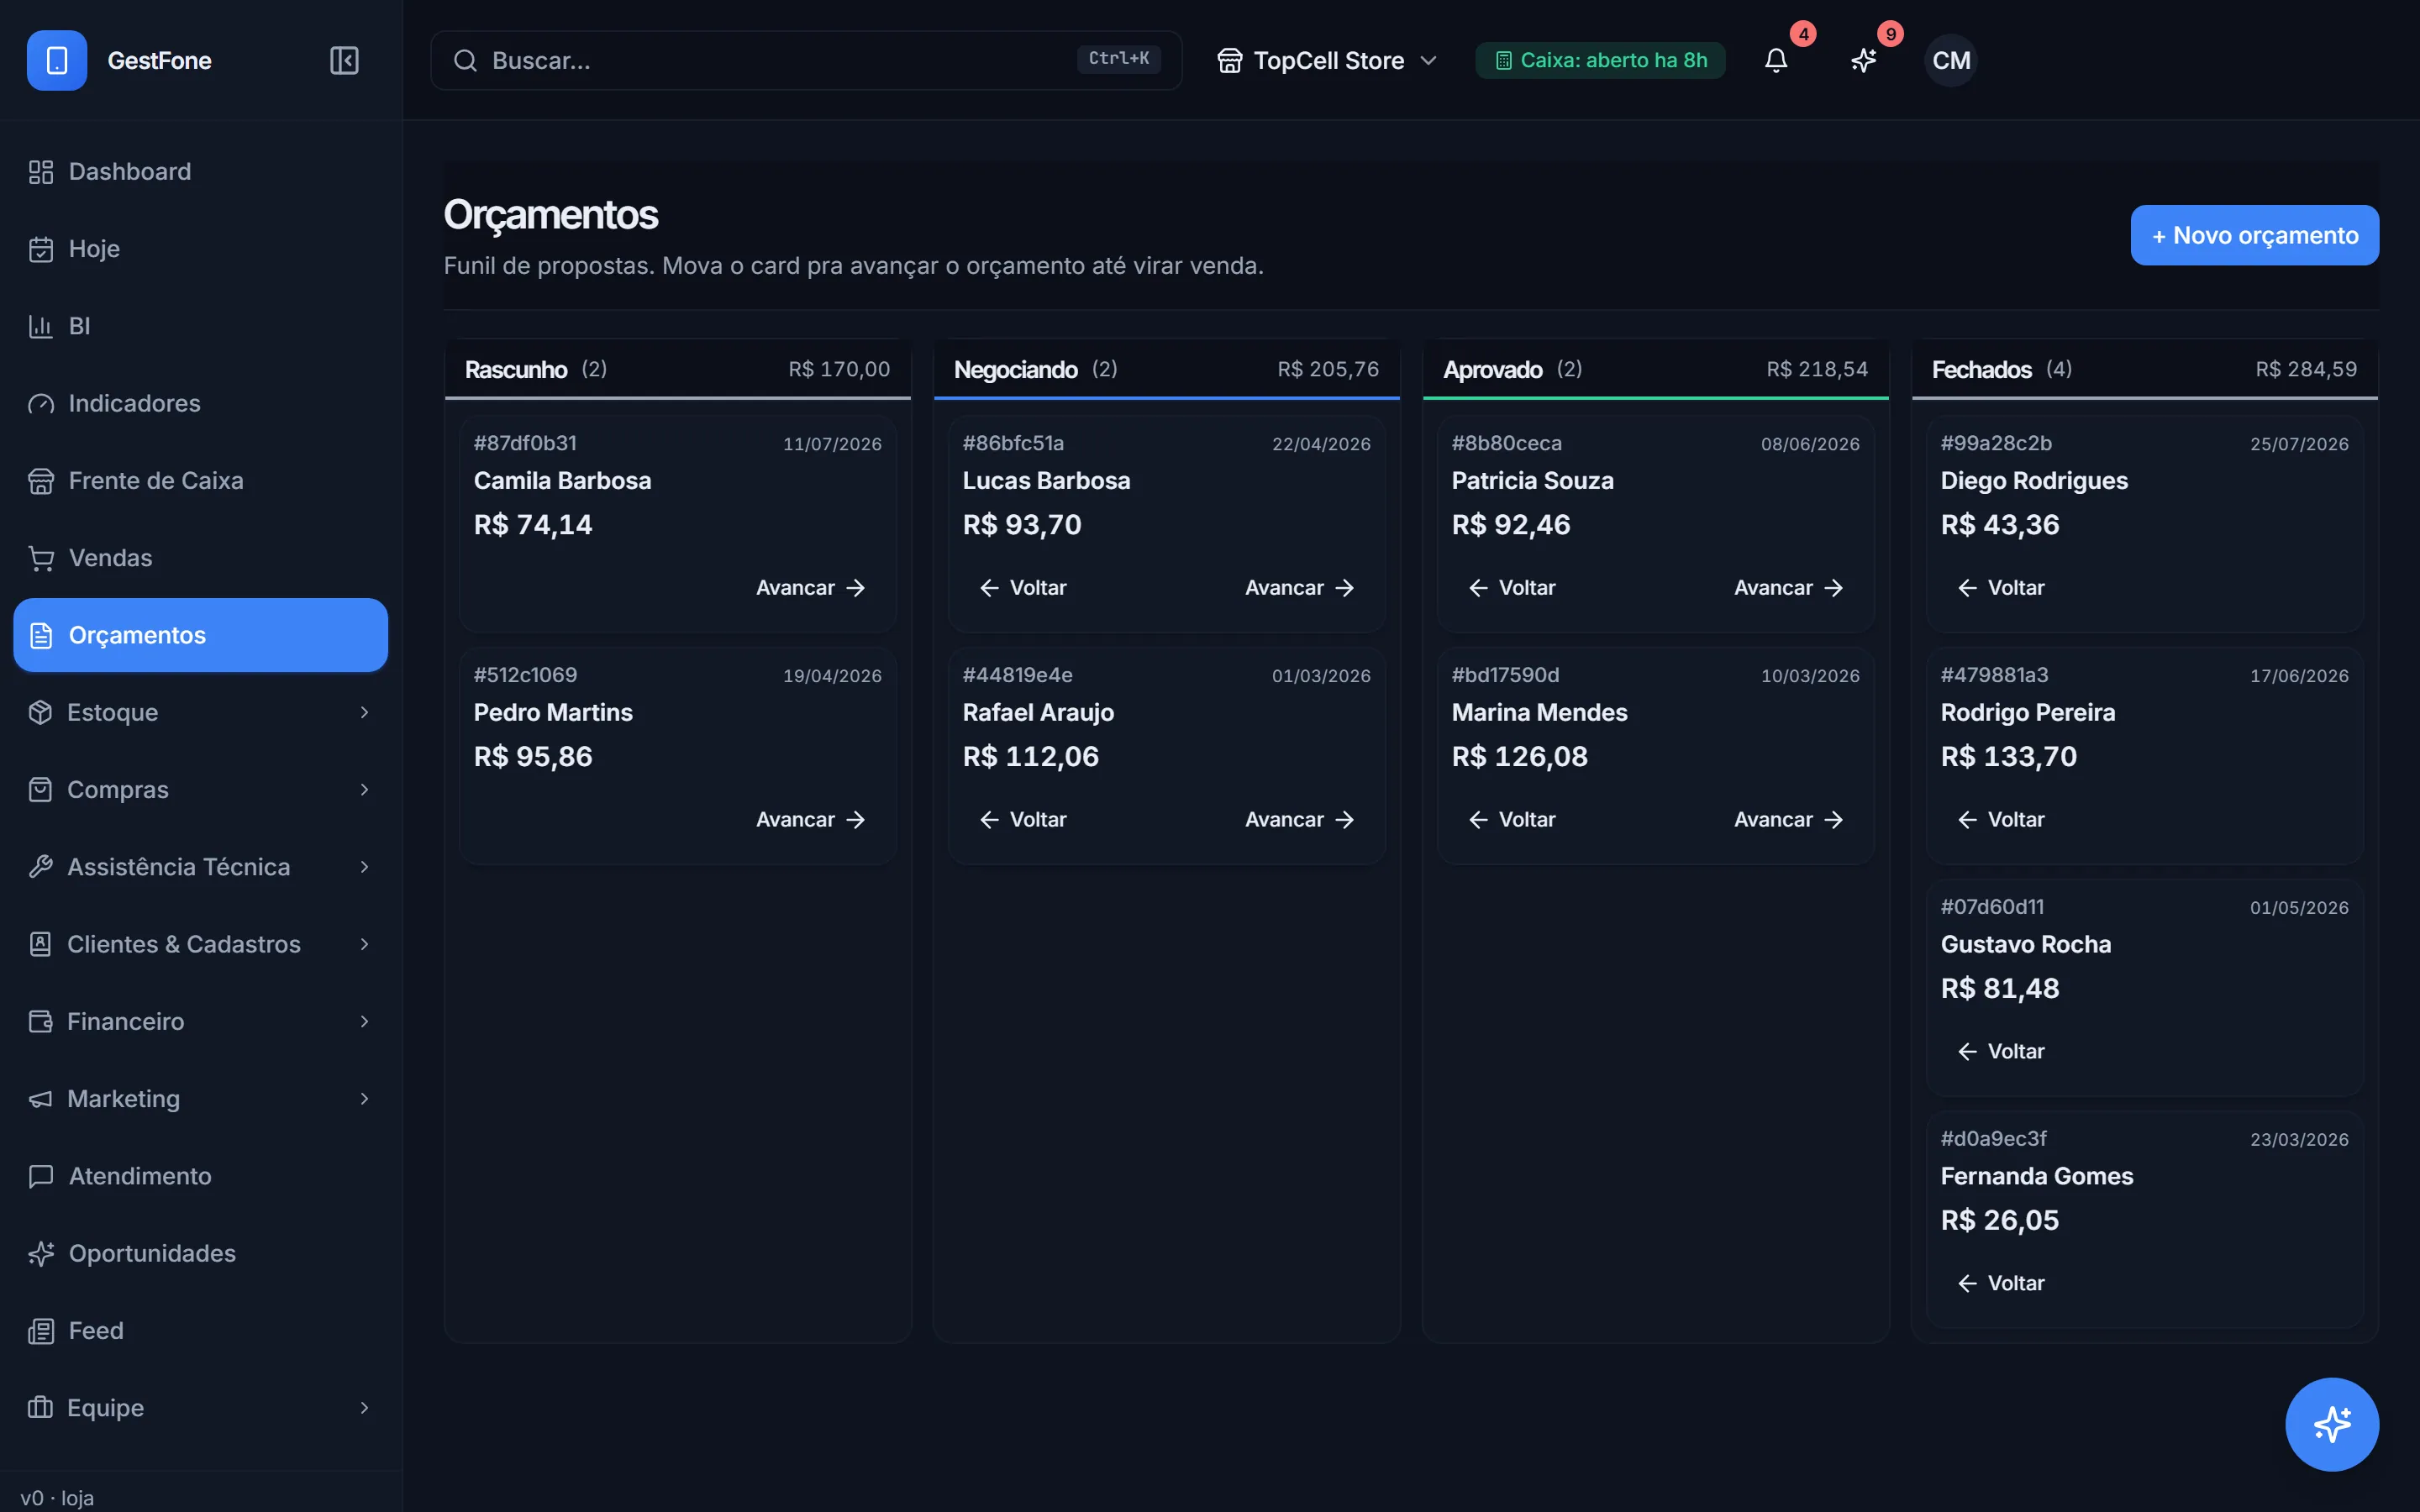The width and height of the screenshot is (2420, 1512).
Task: Open the TopCell Store selector dropdown
Action: (x=1327, y=60)
